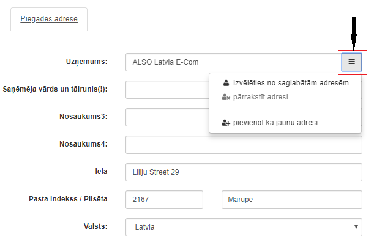Click the Saņēmēja vārds un tālrunis field
This screenshot has width=374, height=246.
pyautogui.click(x=168, y=90)
